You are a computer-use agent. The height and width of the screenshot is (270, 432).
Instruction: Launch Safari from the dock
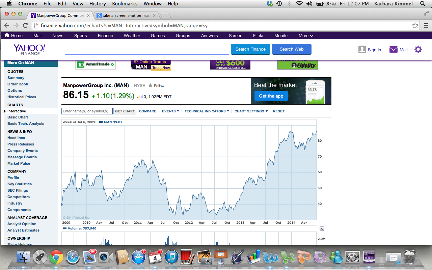73,257
